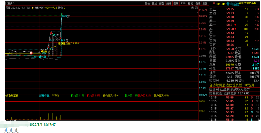The height and width of the screenshot is (133, 261).
Task: Click the red X marker near 449万
Action: 60,38
